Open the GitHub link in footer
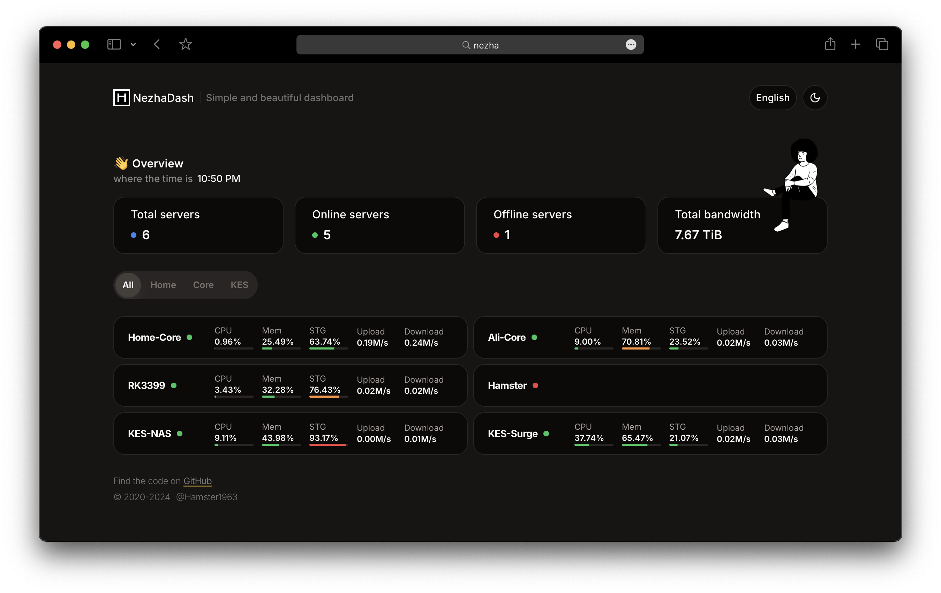 click(x=197, y=481)
